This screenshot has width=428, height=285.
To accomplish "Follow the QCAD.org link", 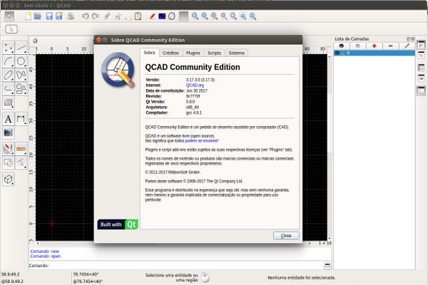I will (x=195, y=85).
